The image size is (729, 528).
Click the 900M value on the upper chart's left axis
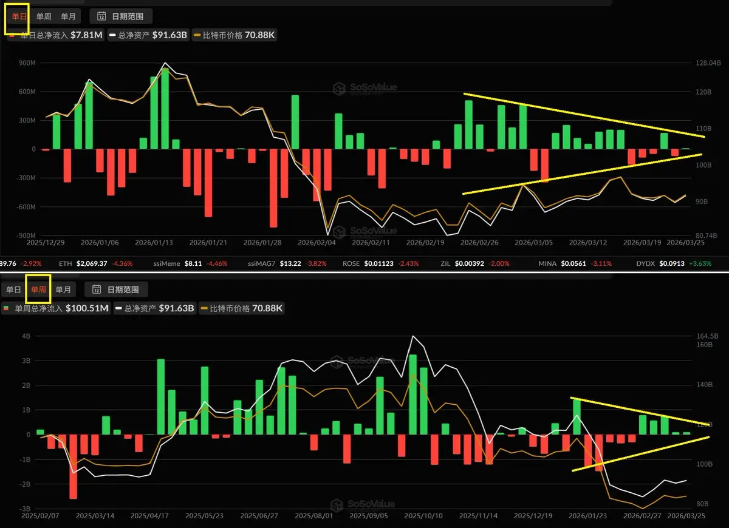27,63
